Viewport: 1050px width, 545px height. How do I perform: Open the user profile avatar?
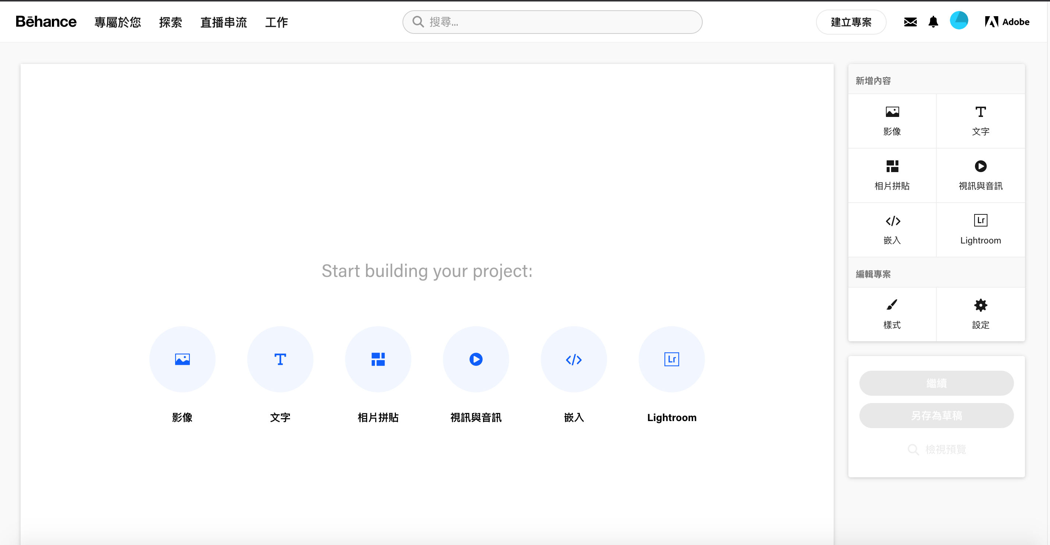click(959, 21)
